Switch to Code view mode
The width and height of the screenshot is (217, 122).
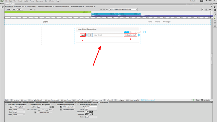click(9, 10)
